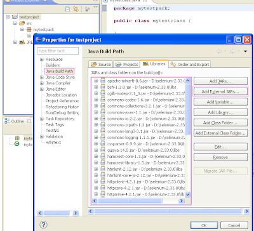Click the Remove button
The width and height of the screenshot is (254, 231).
pos(220,157)
